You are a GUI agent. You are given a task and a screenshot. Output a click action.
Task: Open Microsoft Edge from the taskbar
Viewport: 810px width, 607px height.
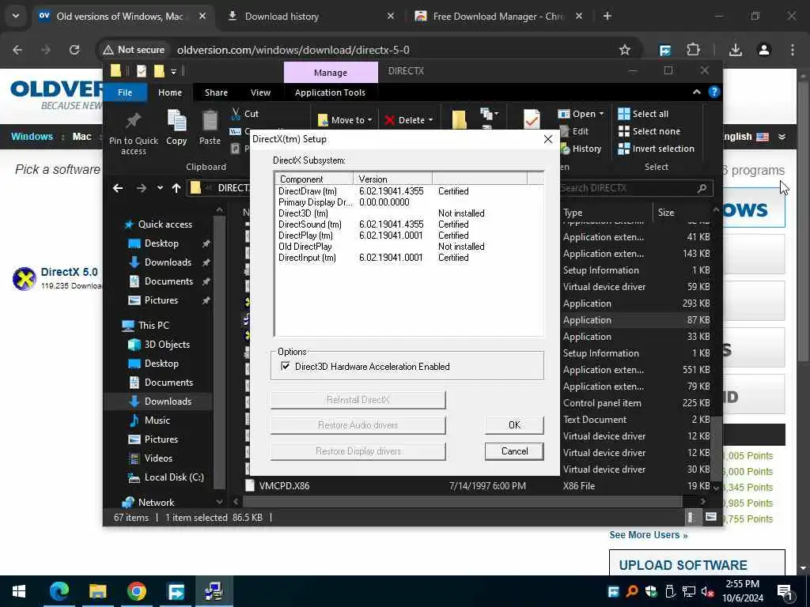pos(59,591)
